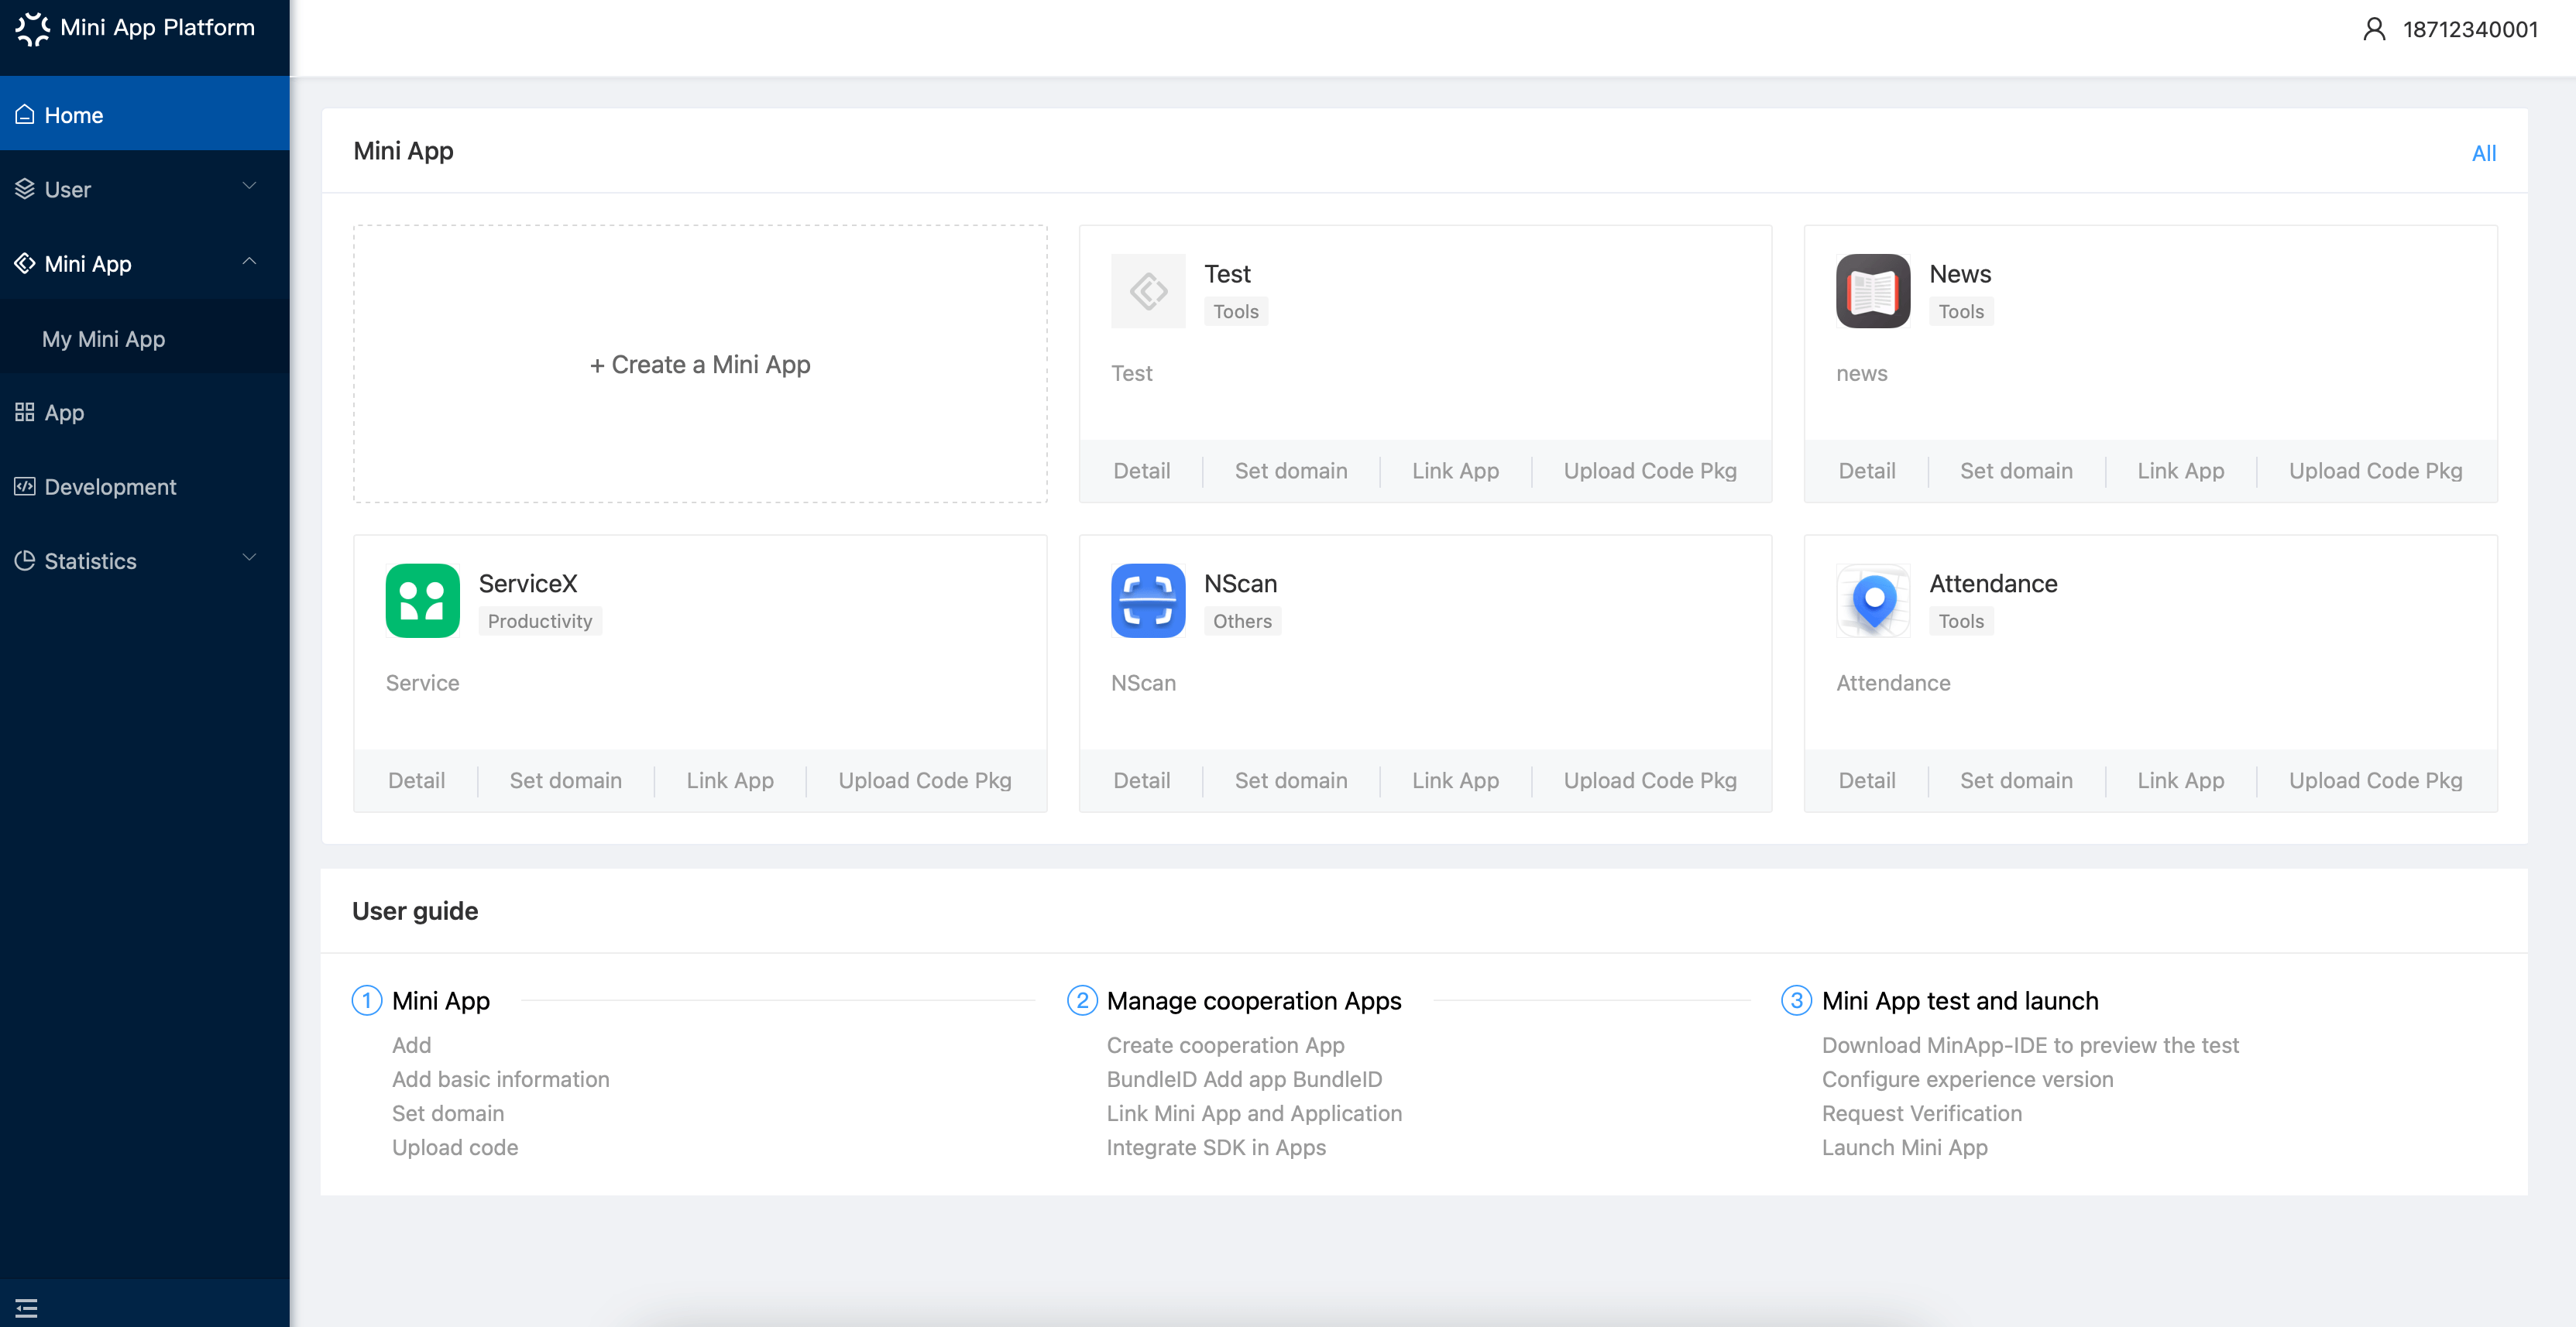Click 'Request Verification' guide text
Viewport: 2576px width, 1327px height.
click(x=1922, y=1113)
